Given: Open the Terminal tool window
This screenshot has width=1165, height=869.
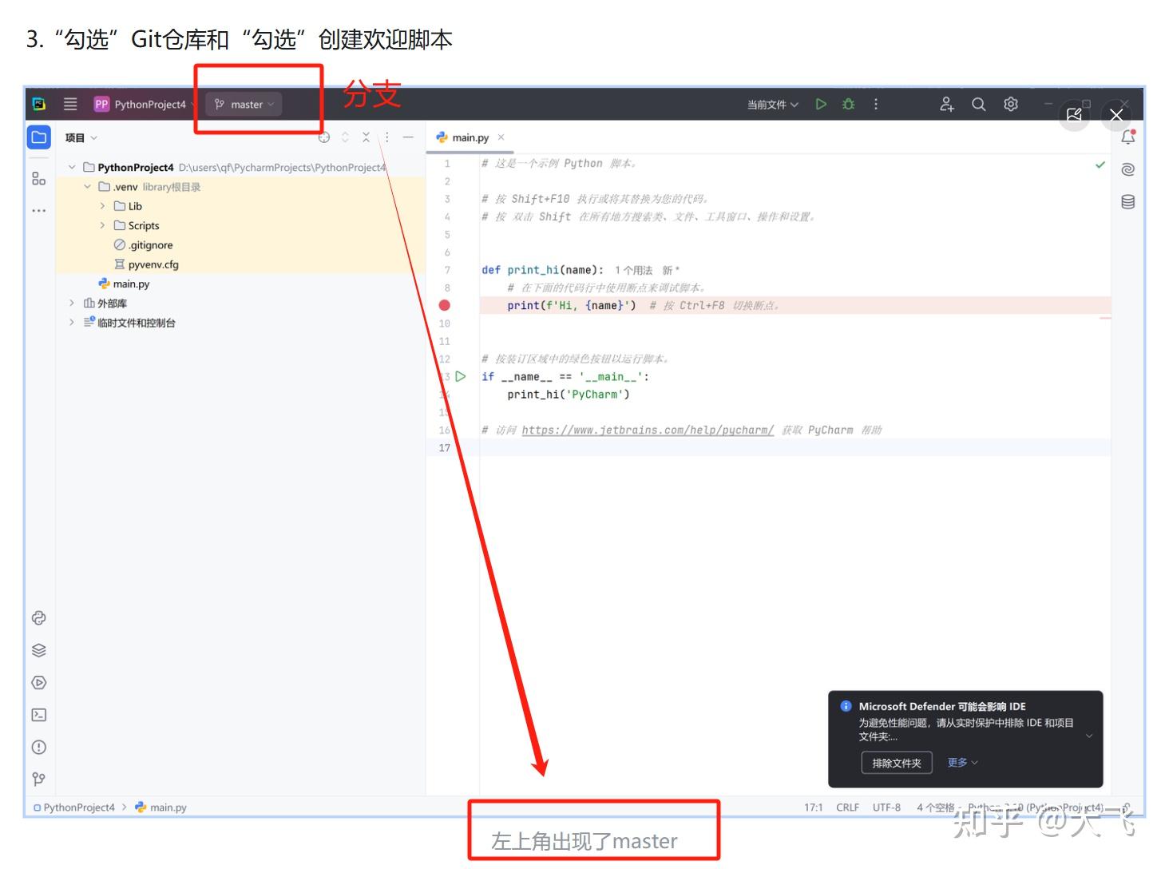Looking at the screenshot, I should click(38, 714).
